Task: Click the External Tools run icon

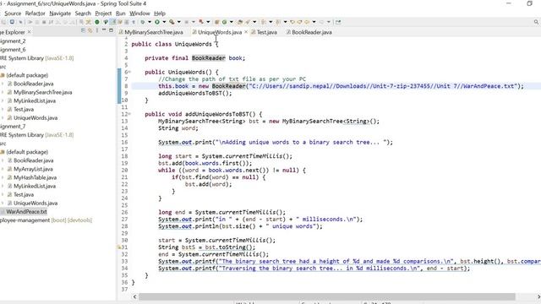Action: pos(172,22)
